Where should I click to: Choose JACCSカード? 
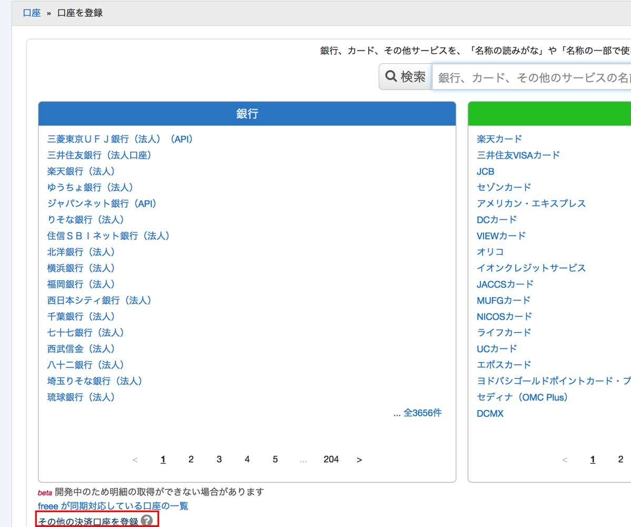[x=505, y=284]
